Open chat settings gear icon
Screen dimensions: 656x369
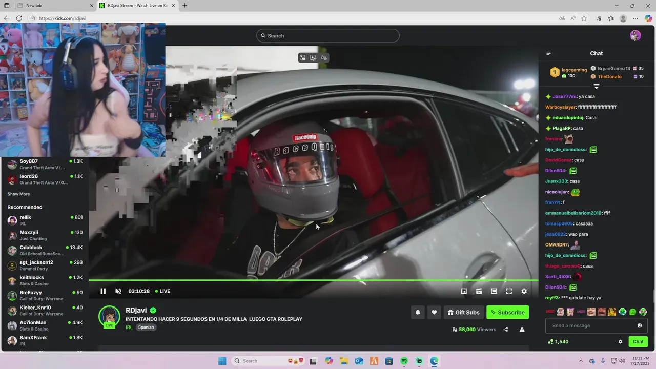(x=620, y=342)
